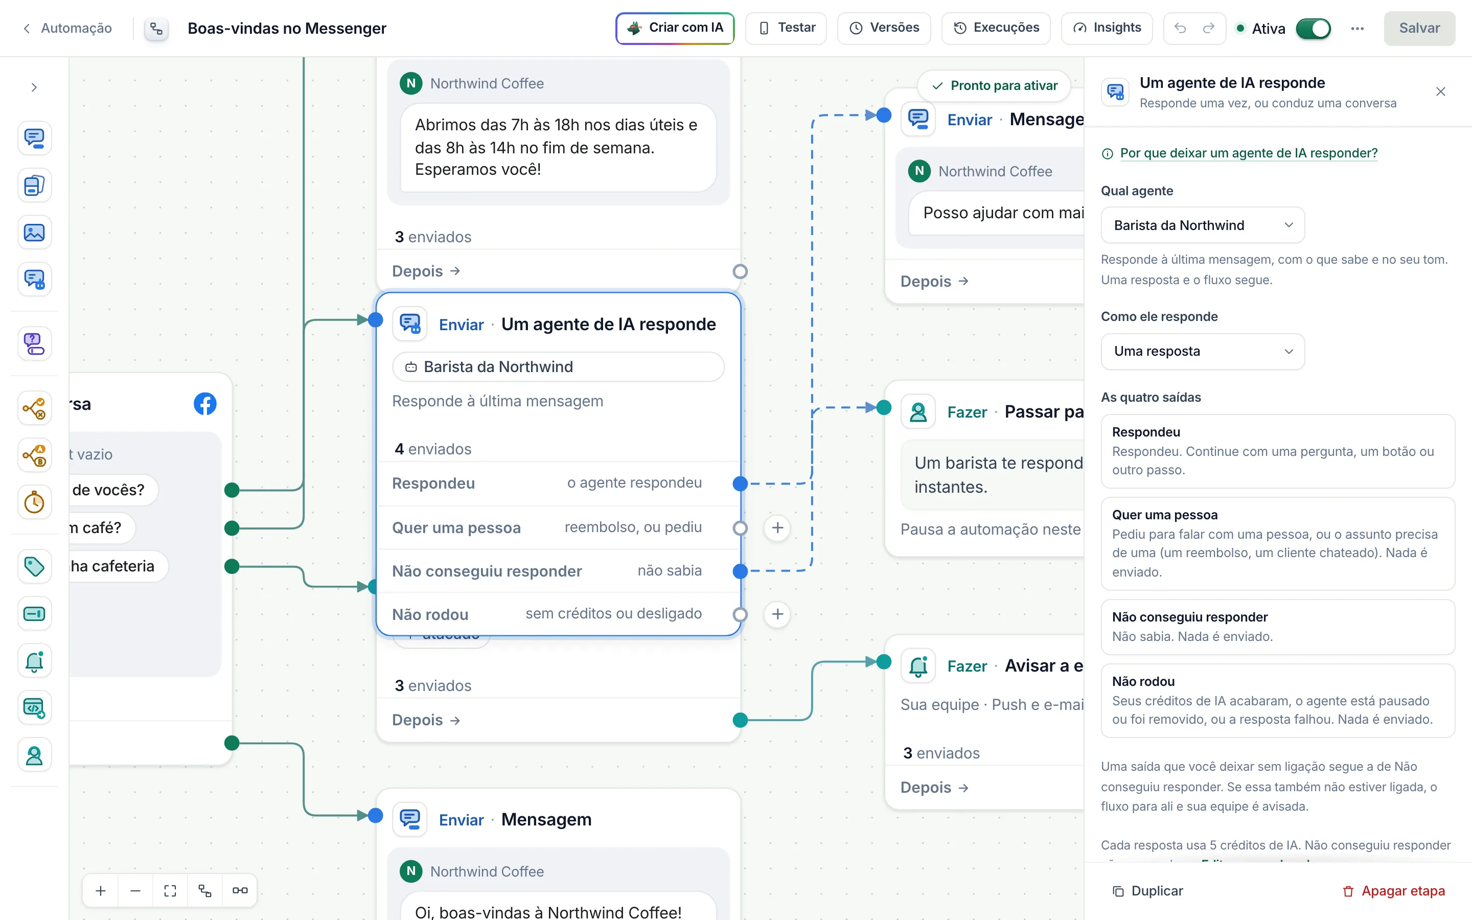Open the 'Por que deixar um agente' link
1472x920 pixels.
(x=1248, y=153)
